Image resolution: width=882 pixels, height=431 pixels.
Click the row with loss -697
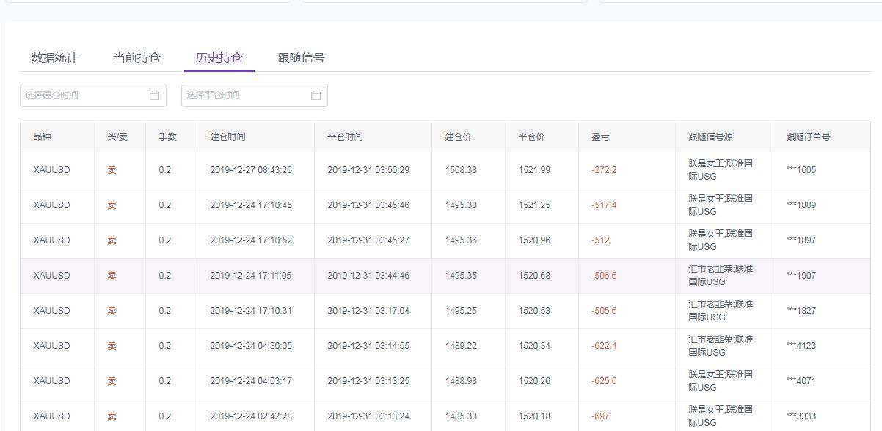tap(600, 416)
